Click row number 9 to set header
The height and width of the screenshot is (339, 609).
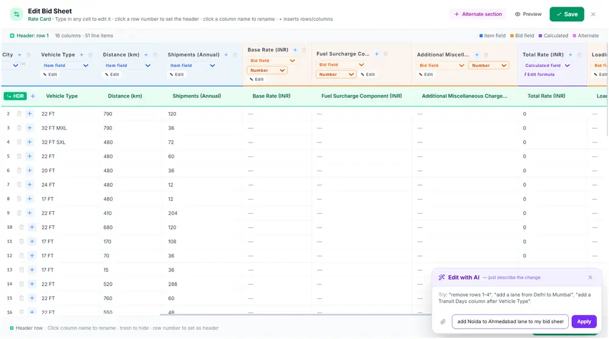pyautogui.click(x=8, y=213)
